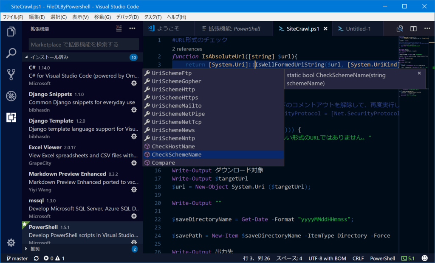Click the PowerShell language mode
The image size is (435, 263).
click(382, 258)
